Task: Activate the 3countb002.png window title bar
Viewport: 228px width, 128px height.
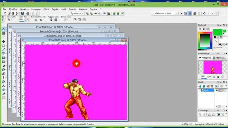Action: coord(63,36)
